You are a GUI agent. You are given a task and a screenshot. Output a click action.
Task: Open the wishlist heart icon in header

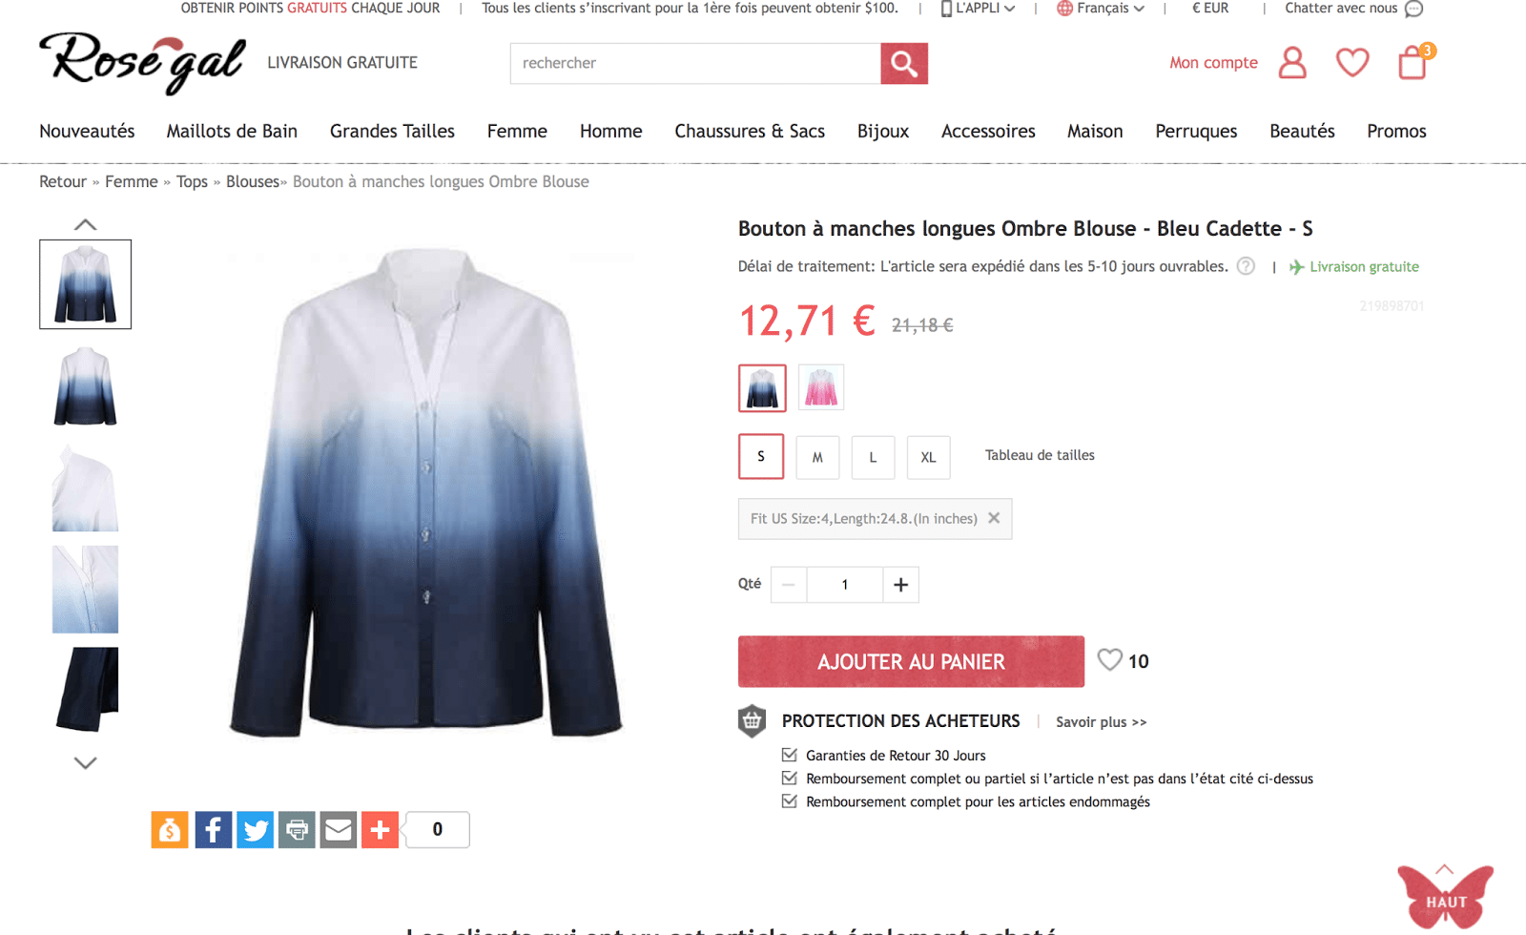pos(1352,63)
